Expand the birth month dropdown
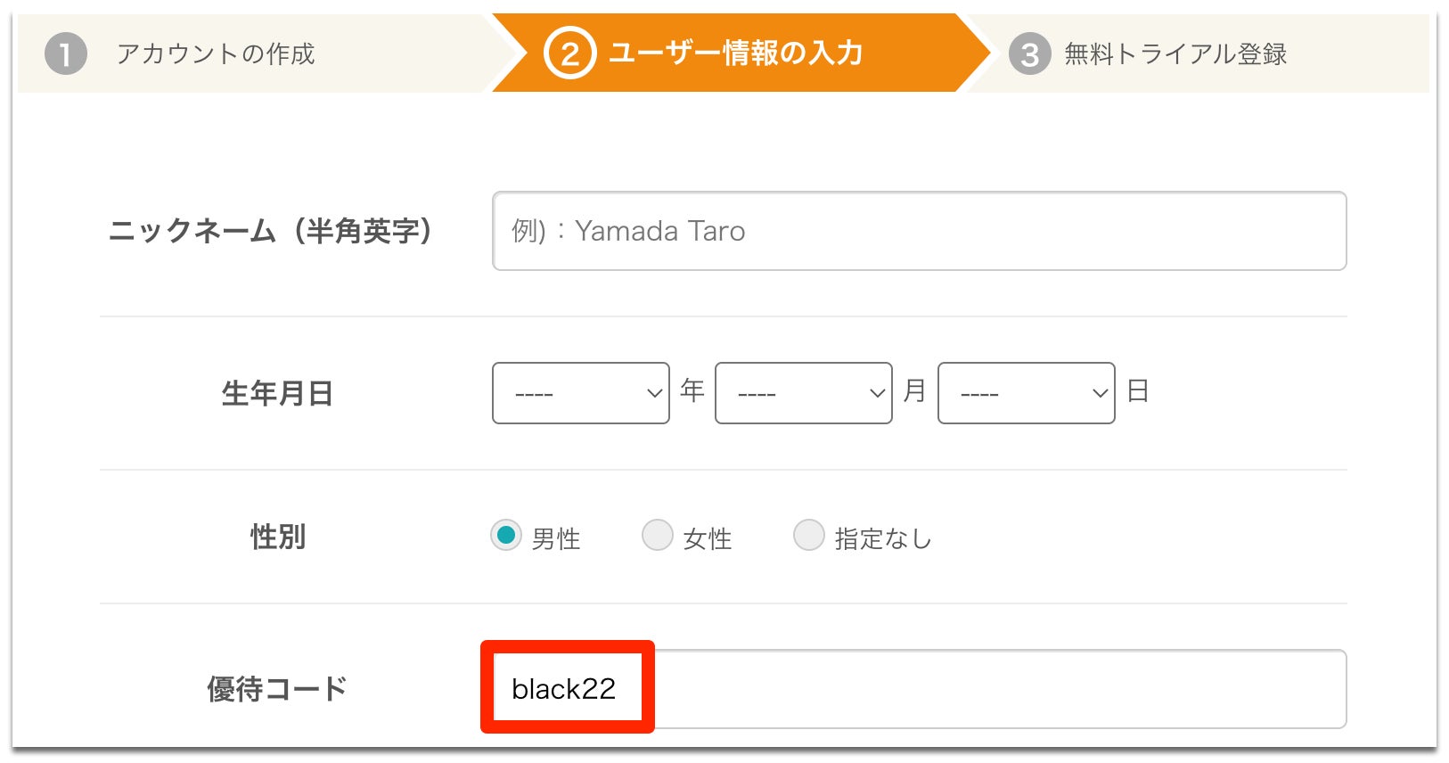 point(803,393)
